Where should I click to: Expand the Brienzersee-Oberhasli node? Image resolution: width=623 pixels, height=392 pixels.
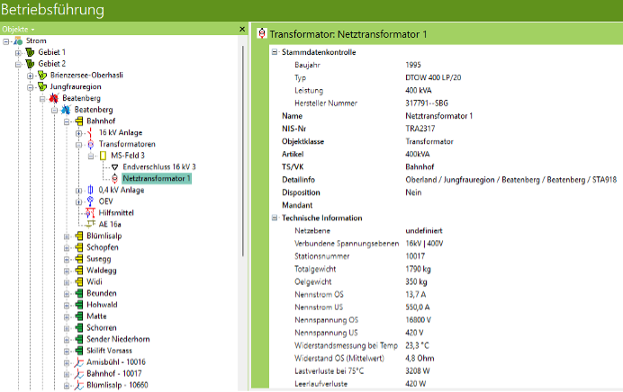click(29, 76)
